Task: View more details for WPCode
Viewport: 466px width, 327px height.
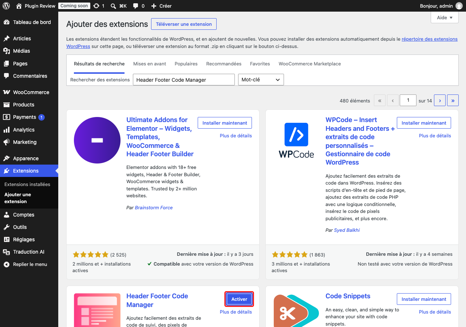Action: [x=435, y=136]
